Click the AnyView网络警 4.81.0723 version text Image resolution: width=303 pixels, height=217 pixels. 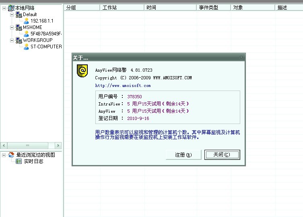(x=124, y=70)
